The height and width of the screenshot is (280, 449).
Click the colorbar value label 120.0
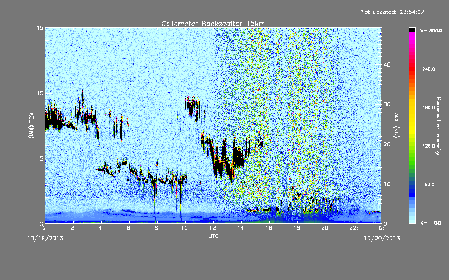(428, 146)
